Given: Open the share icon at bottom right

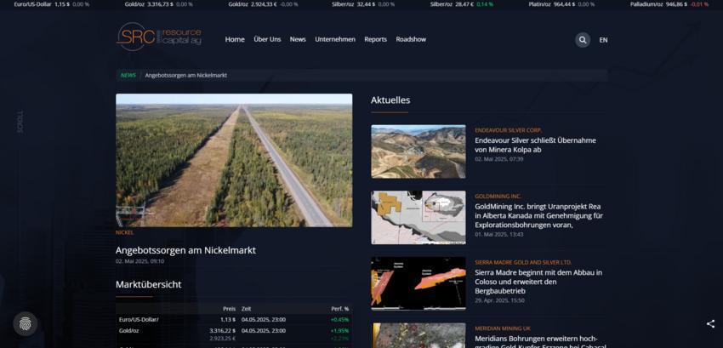Looking at the screenshot, I should [x=710, y=324].
